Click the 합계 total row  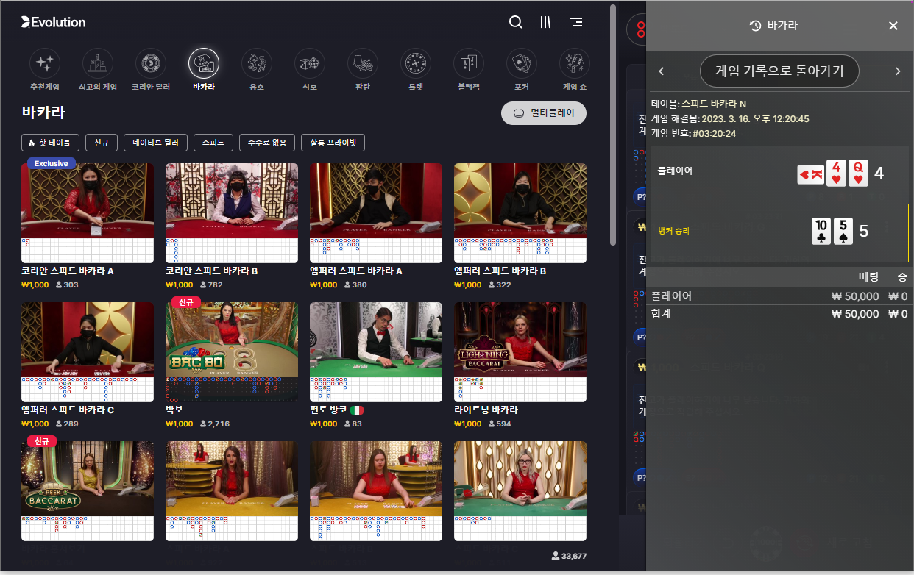[x=779, y=314]
